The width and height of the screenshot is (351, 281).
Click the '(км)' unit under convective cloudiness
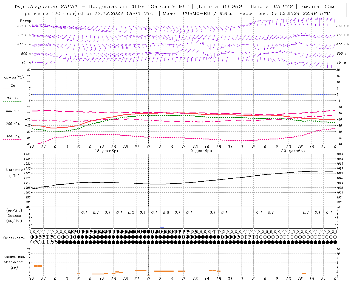point(14,267)
